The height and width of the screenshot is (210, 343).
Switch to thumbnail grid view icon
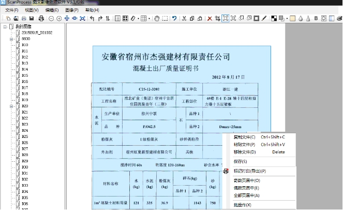pos(125,19)
